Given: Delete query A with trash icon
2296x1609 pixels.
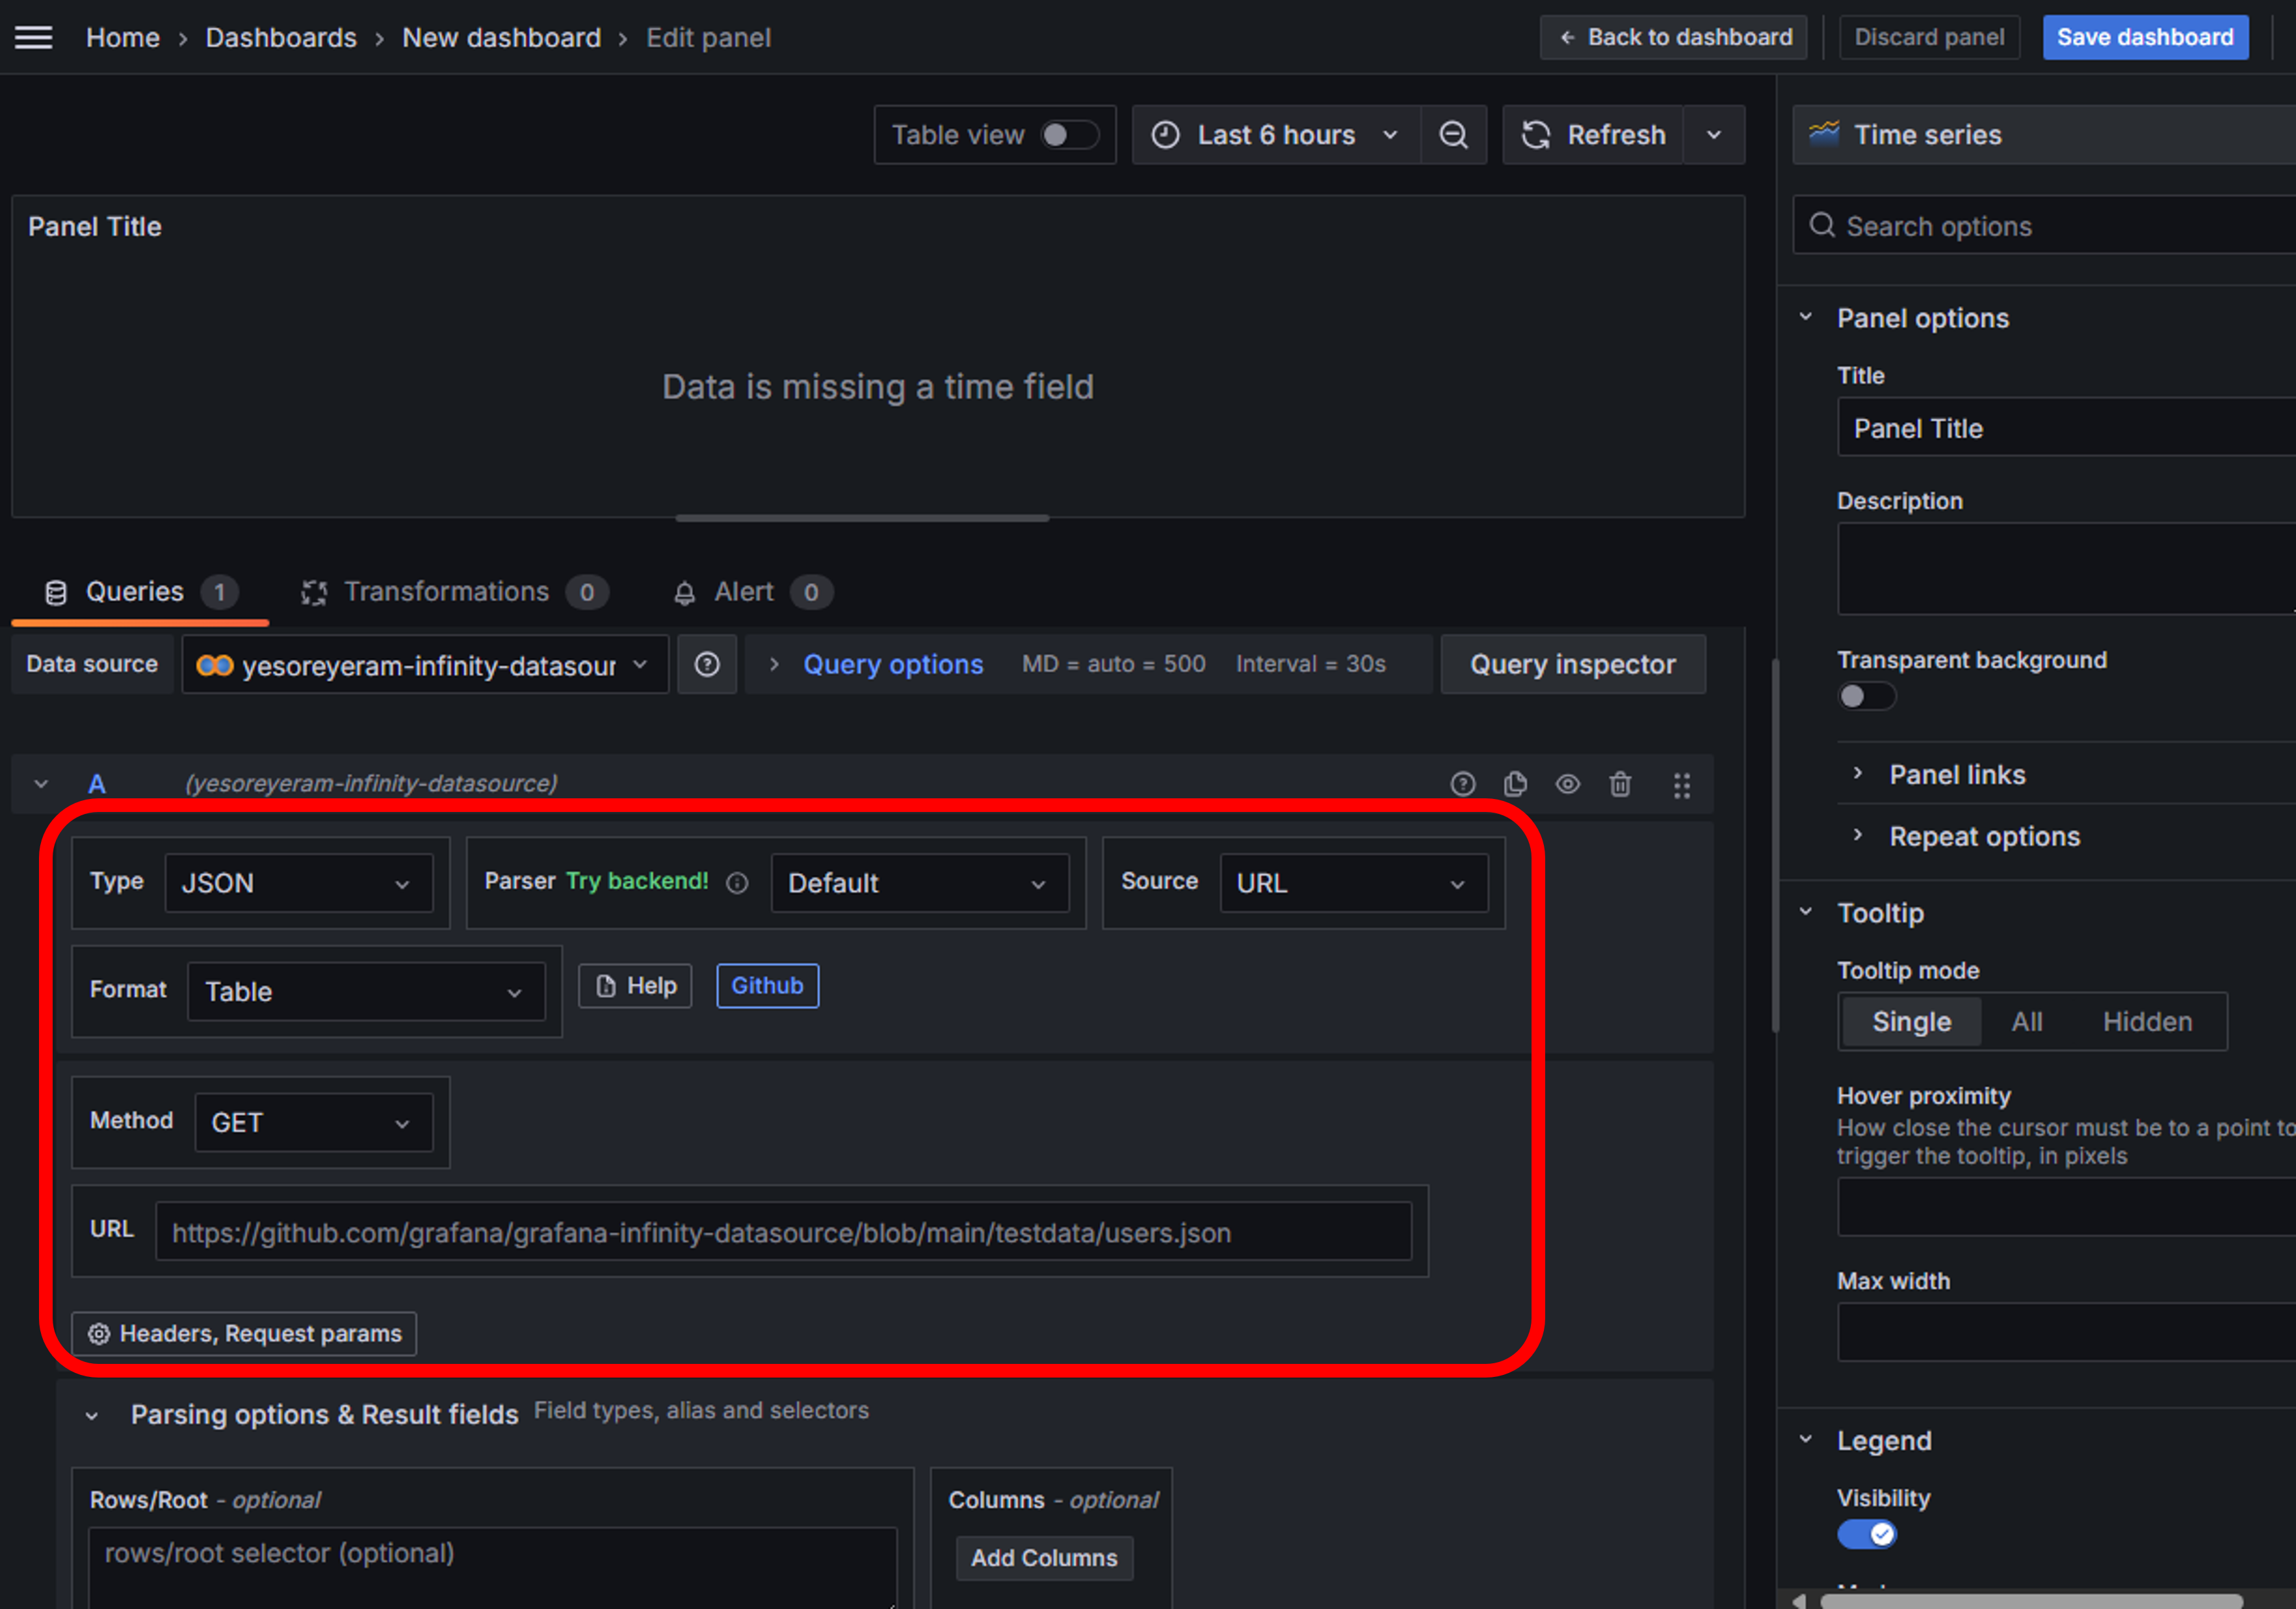Looking at the screenshot, I should coord(1620,784).
